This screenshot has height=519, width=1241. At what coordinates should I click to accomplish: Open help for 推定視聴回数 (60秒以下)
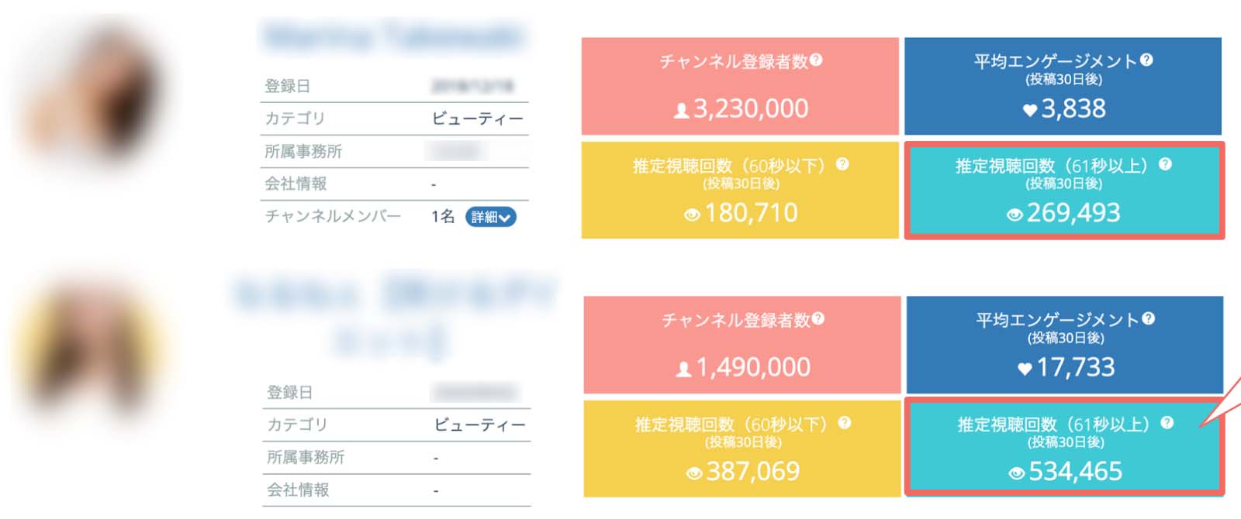[x=845, y=164]
